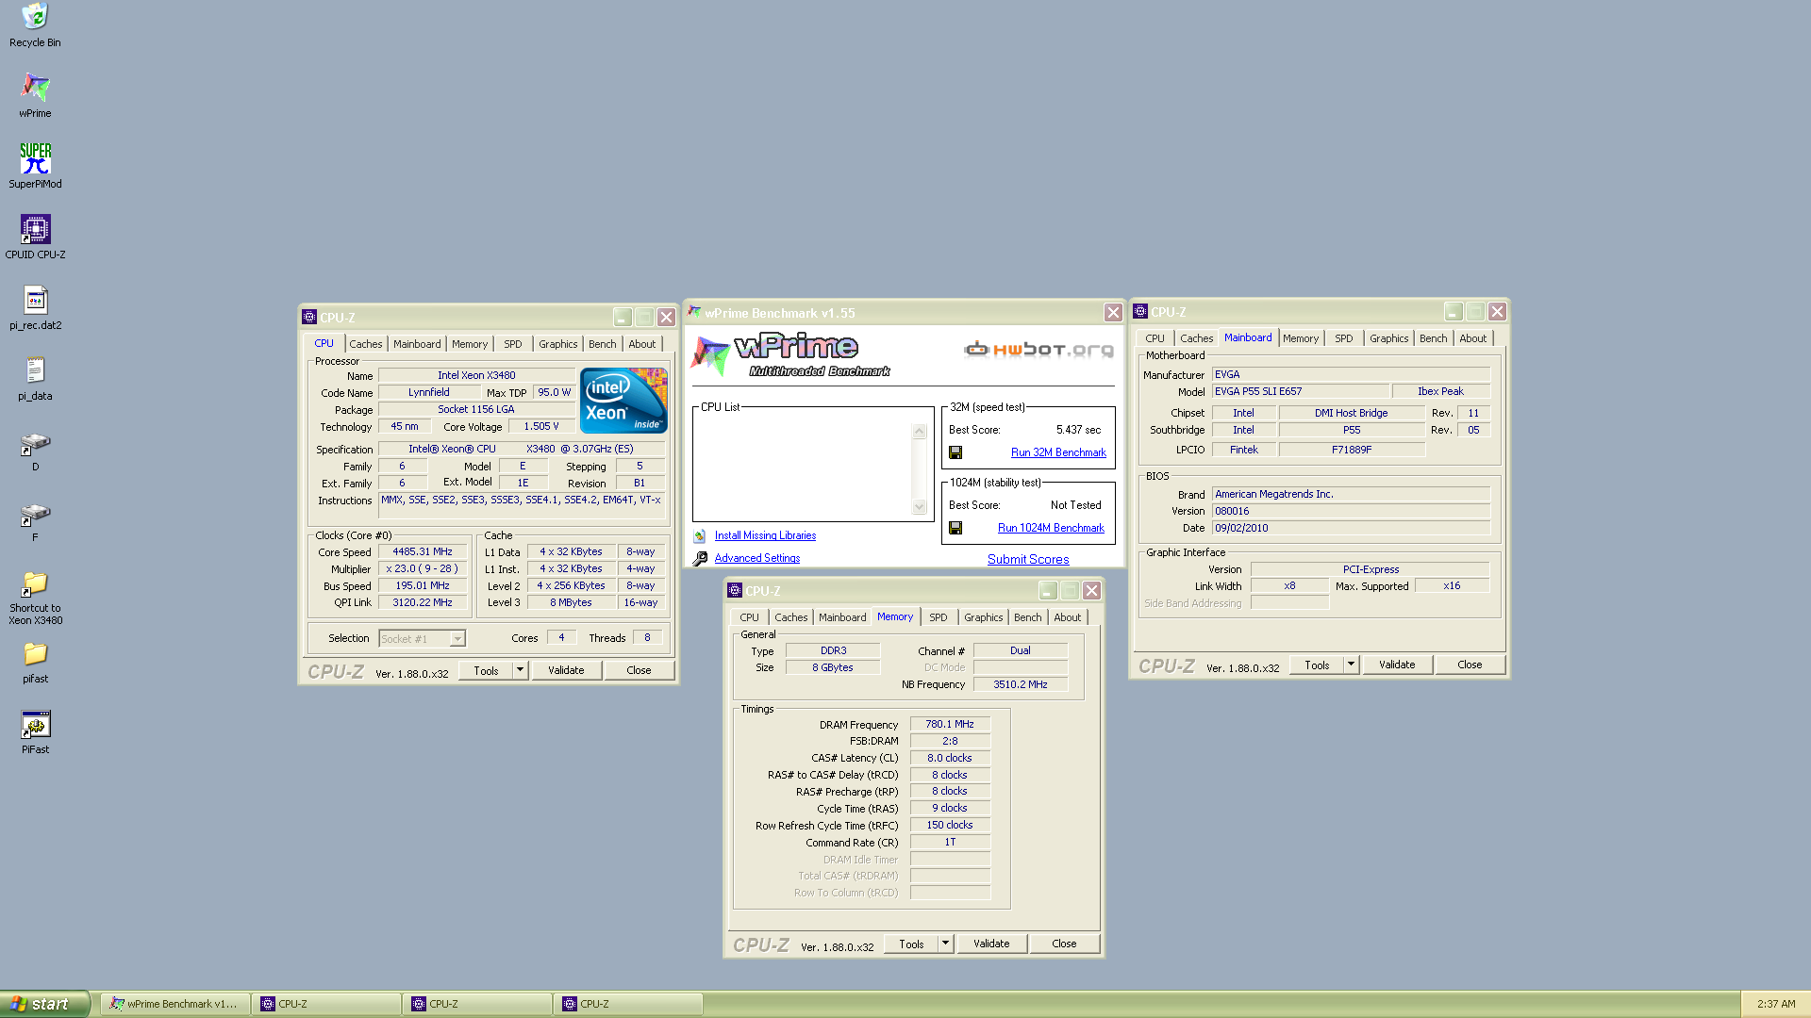Select the pi_data file icon
The image size is (1811, 1018).
click(35, 370)
